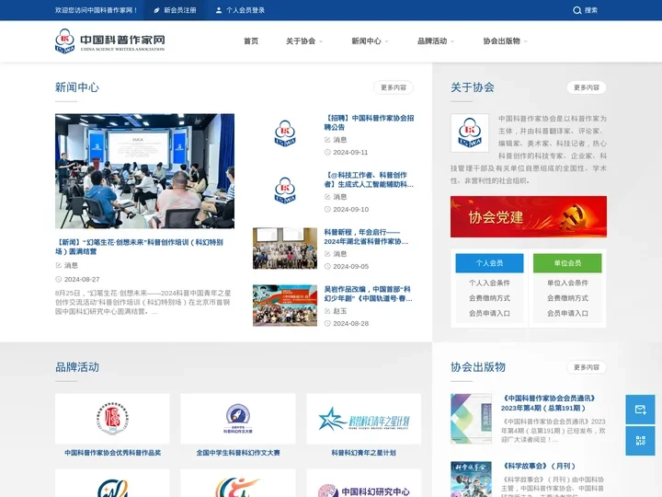Screen dimensions: 662x497
Task: Expand the 新闻中心 navigation dropdown arrow
Action: point(386,41)
